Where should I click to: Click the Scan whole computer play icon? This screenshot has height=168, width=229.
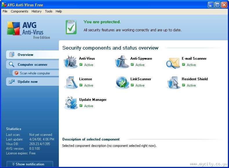point(16,73)
